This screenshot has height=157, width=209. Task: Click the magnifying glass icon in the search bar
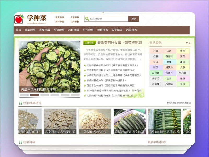tap(87, 18)
